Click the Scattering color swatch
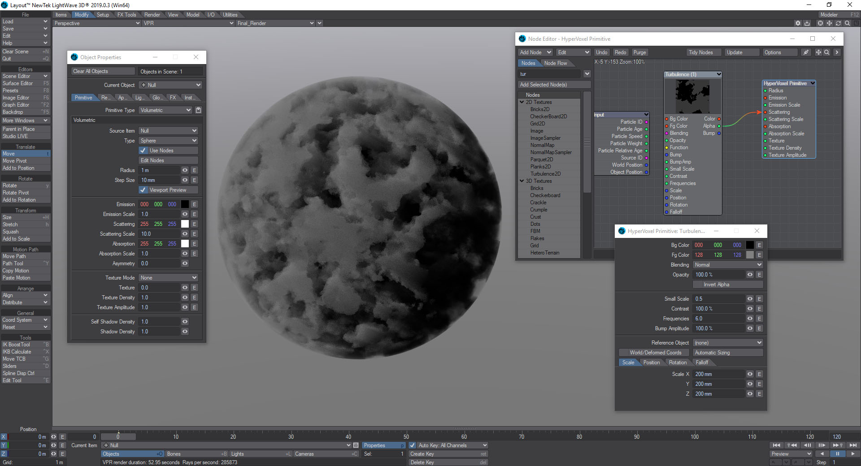 [x=184, y=224]
